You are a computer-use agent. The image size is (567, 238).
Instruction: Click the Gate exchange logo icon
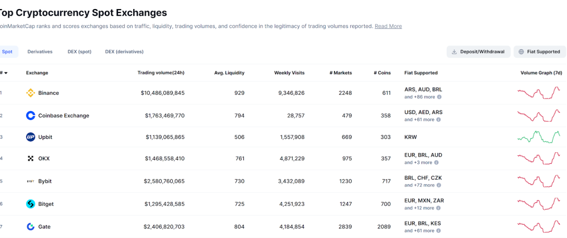[31, 227]
